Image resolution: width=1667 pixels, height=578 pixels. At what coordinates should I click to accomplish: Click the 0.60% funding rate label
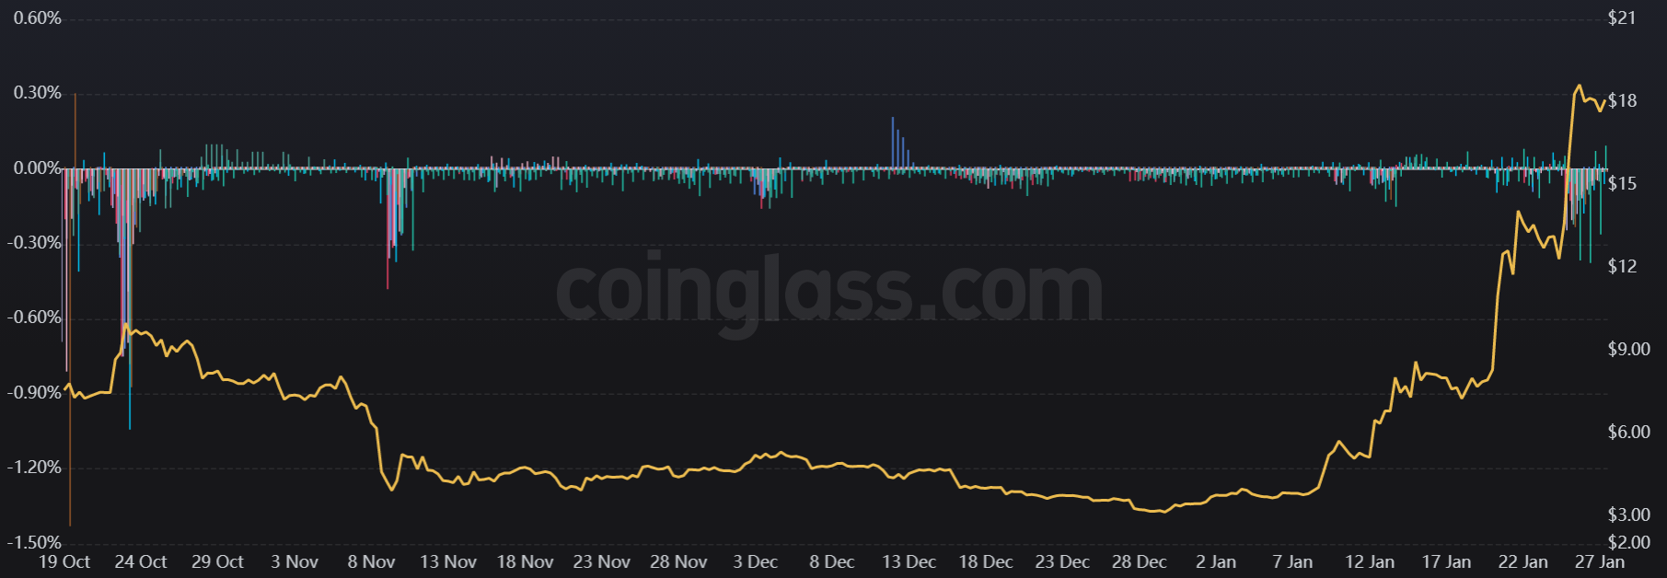point(38,18)
